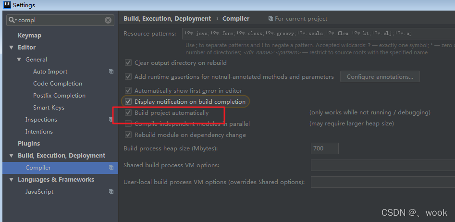The image size is (455, 222).
Task: Select Smart Keys in the tree
Action: pos(49,107)
